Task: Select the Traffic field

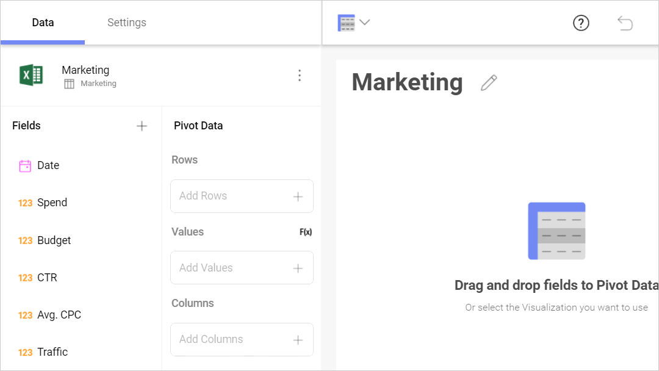Action: (x=52, y=352)
